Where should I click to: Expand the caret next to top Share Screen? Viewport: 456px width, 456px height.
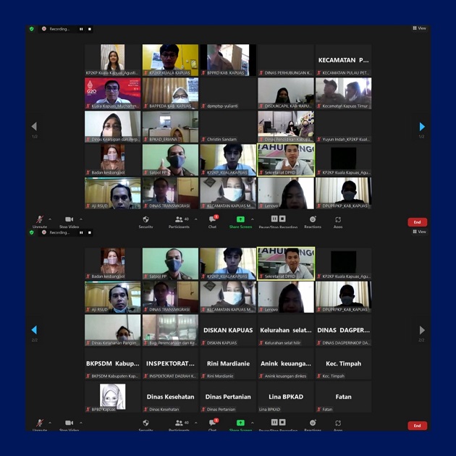click(252, 219)
